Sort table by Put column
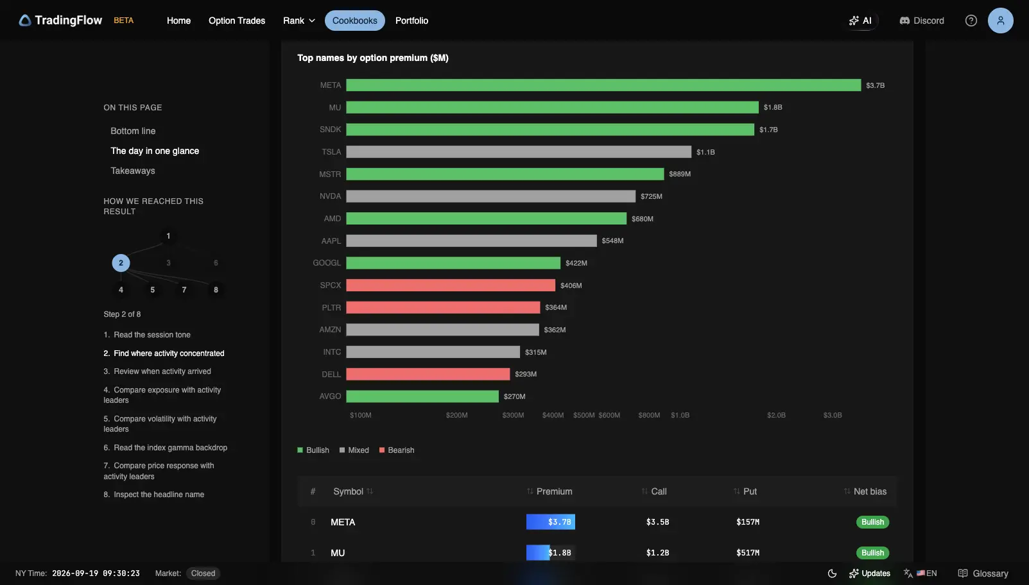The image size is (1029, 585). 745,491
